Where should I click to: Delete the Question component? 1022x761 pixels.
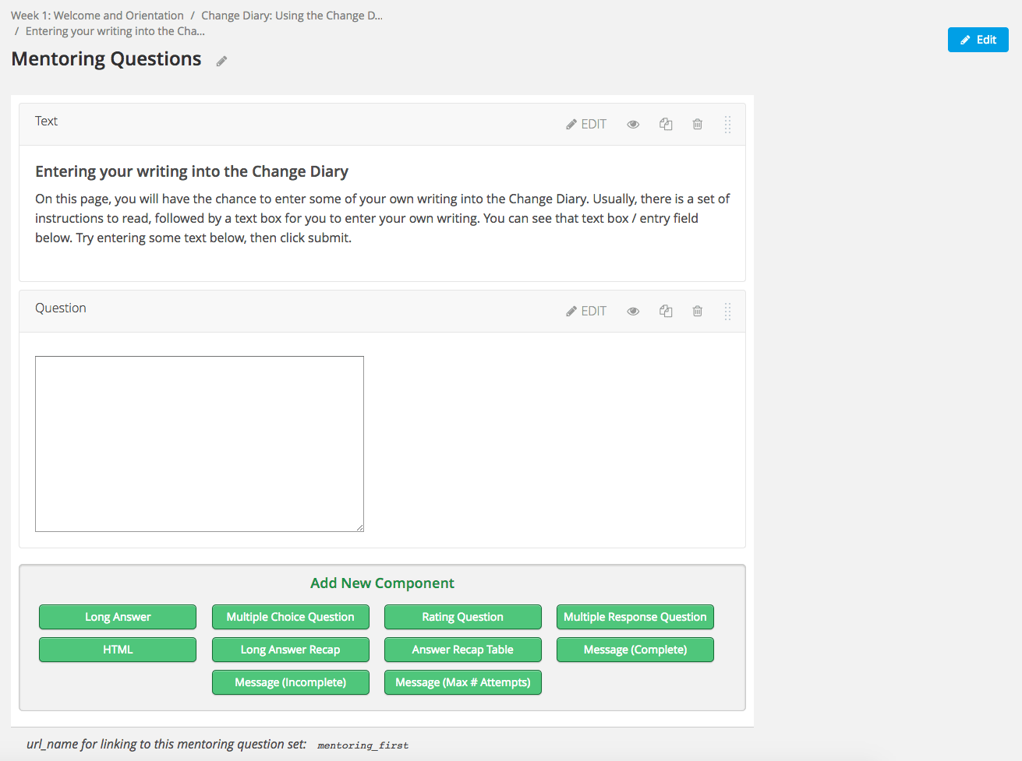(697, 310)
